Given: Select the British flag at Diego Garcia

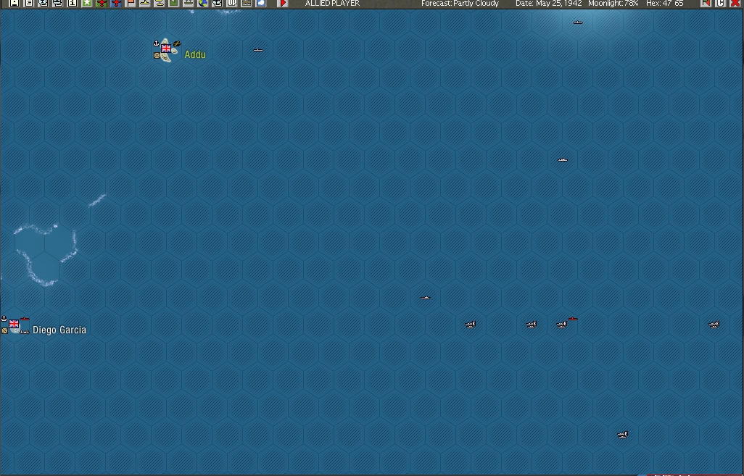Looking at the screenshot, I should pyautogui.click(x=14, y=324).
